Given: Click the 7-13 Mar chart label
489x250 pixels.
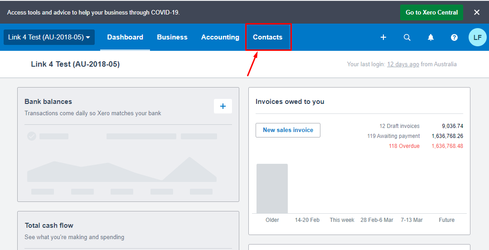Looking at the screenshot, I should click(412, 220).
